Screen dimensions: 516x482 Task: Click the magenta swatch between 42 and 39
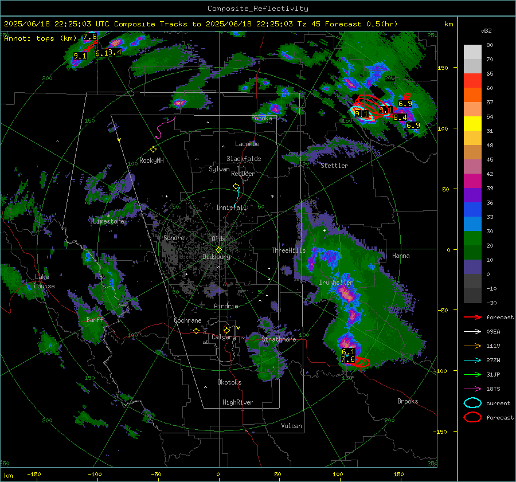point(472,181)
